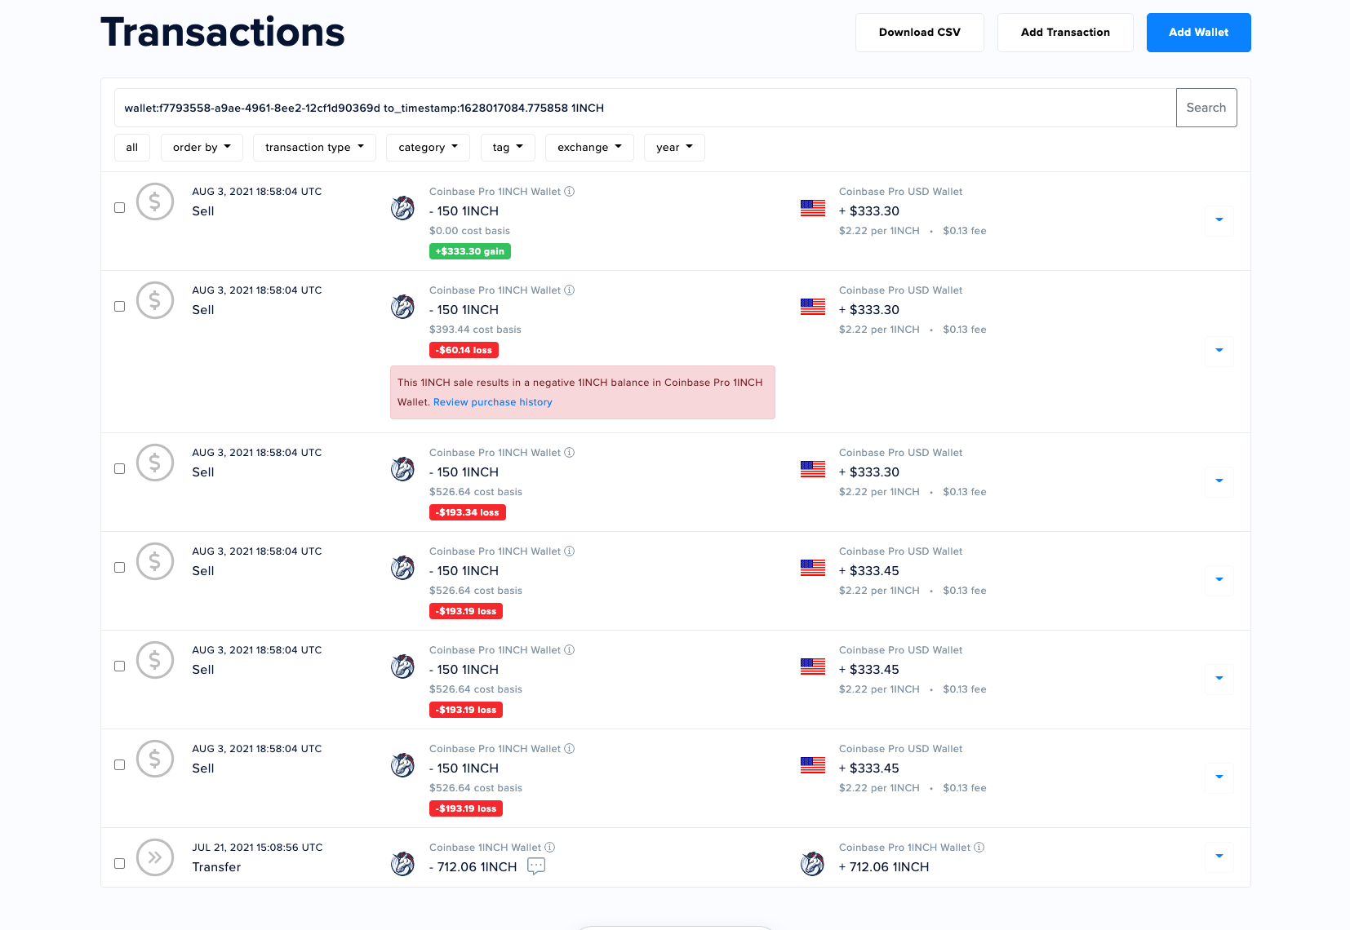Check the box for the -$193.34 loss sale
1350x930 pixels.
(120, 469)
